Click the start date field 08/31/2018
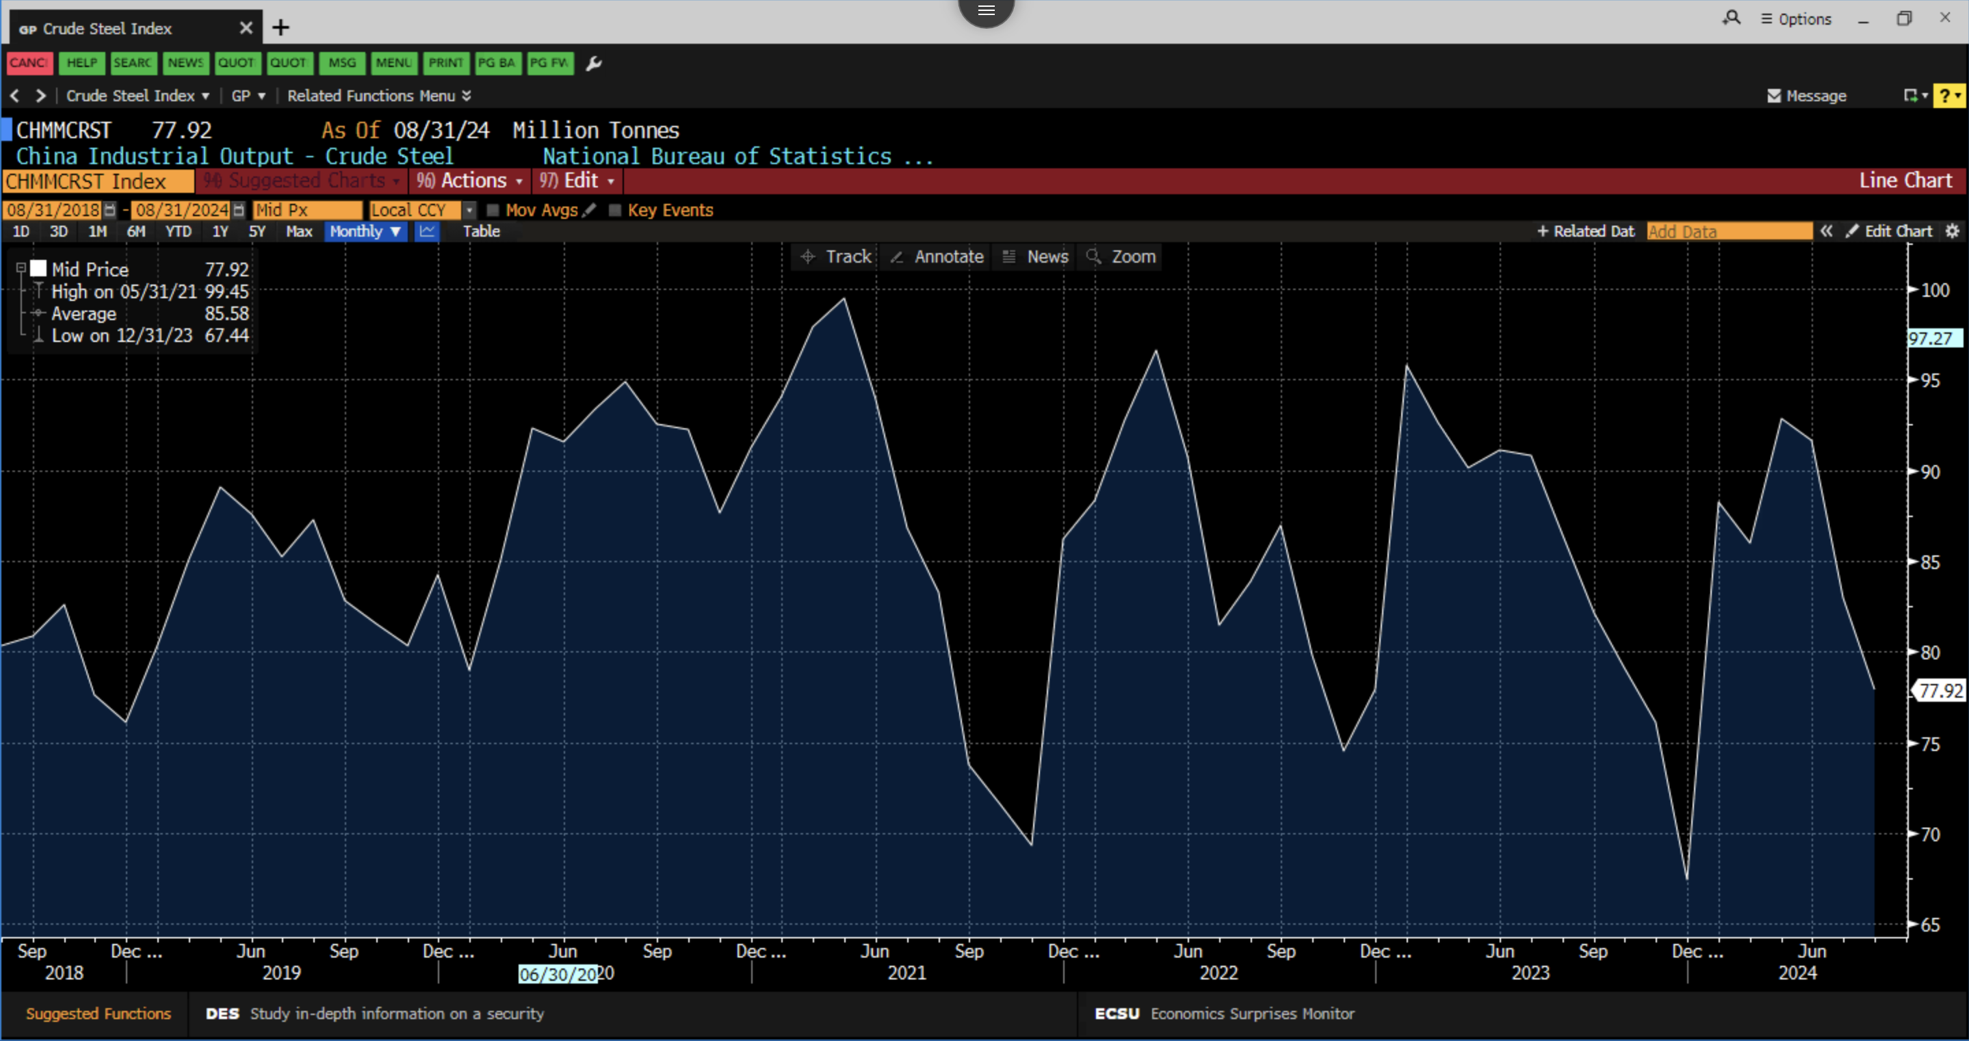The width and height of the screenshot is (1969, 1041). coord(53,210)
